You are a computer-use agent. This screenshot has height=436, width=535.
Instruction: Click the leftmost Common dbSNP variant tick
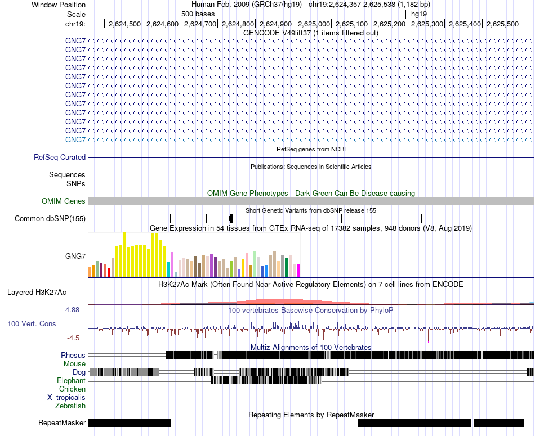(x=170, y=218)
